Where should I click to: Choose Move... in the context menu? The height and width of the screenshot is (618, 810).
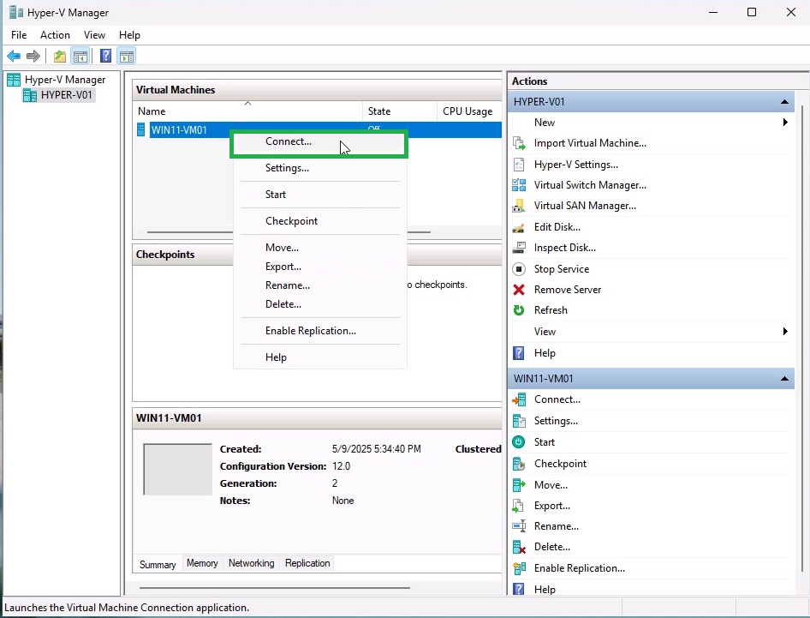pyautogui.click(x=320, y=248)
